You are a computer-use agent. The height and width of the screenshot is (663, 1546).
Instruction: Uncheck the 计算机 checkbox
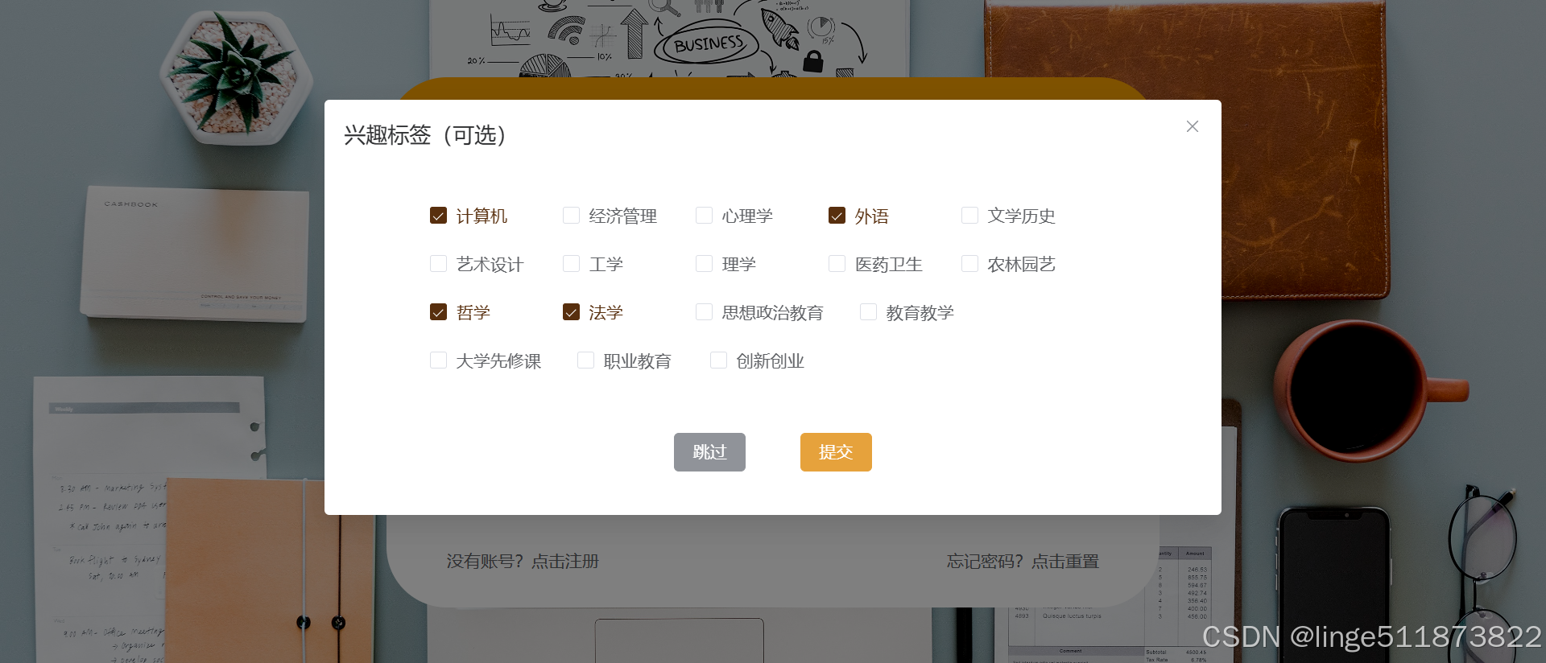pyautogui.click(x=438, y=216)
